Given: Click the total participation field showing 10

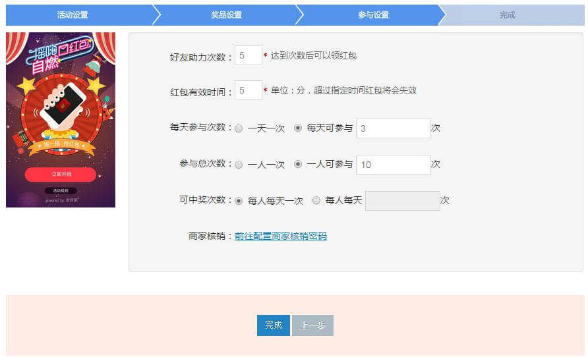Looking at the screenshot, I should (x=394, y=165).
